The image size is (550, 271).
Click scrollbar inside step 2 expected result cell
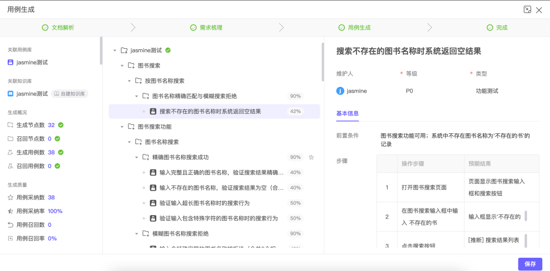(526, 216)
